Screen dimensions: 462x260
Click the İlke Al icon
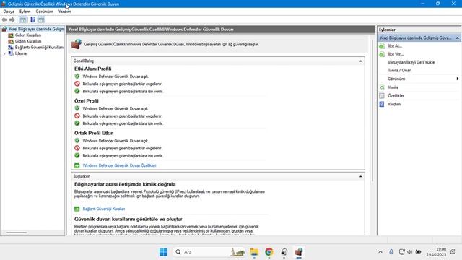(x=382, y=46)
